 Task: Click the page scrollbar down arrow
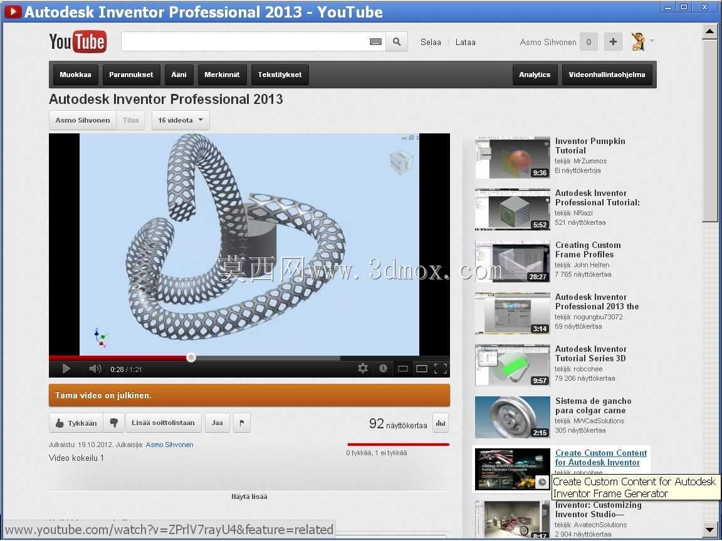(709, 529)
